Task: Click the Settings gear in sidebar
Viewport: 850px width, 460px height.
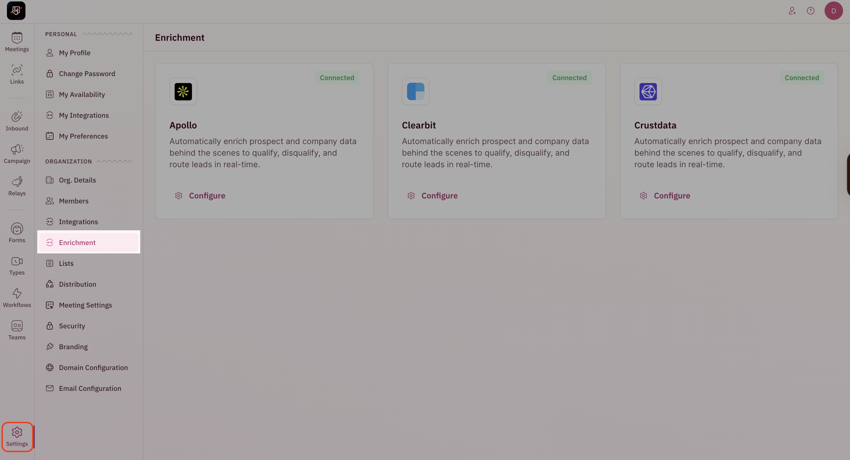Action: 17,437
